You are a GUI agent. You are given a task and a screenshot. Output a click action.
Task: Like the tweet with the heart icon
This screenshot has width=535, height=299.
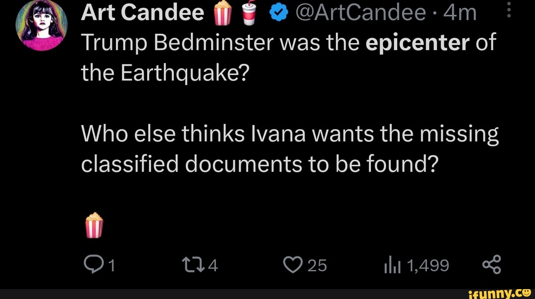294,266
